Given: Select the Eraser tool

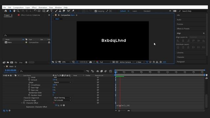Looking at the screenshot, I should click(64, 11).
